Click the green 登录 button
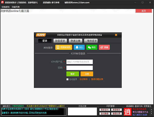 tap(73, 74)
